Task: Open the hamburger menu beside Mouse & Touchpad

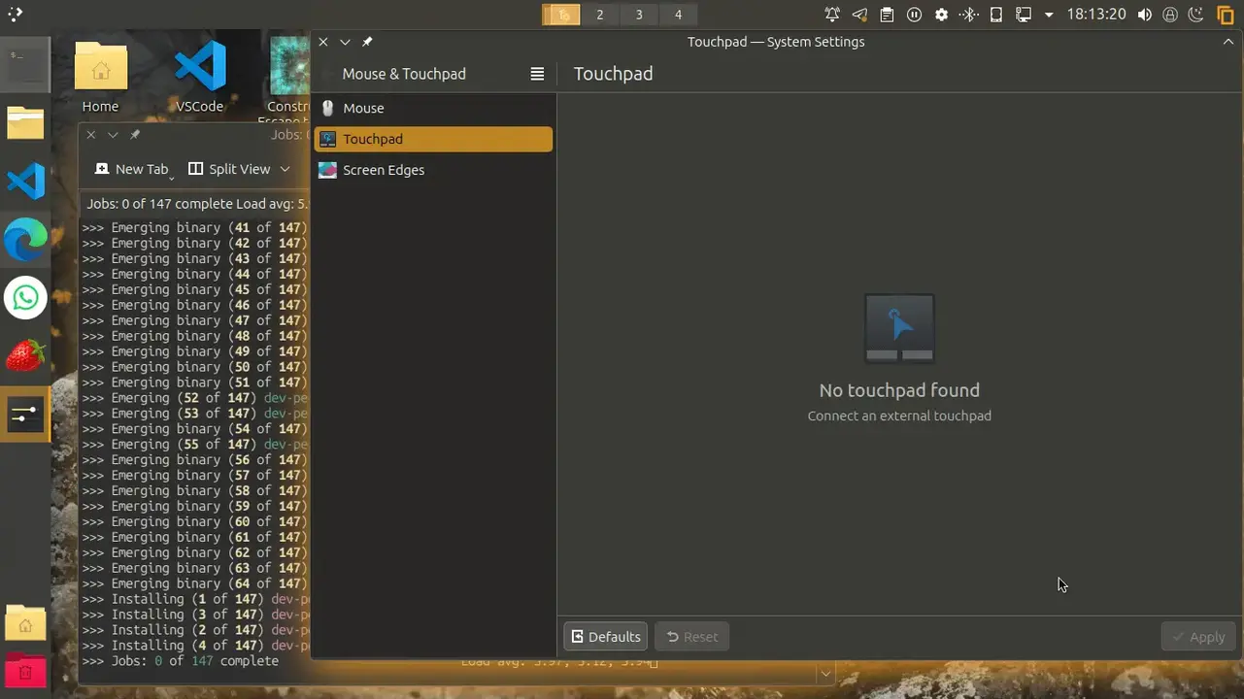Action: tap(537, 74)
